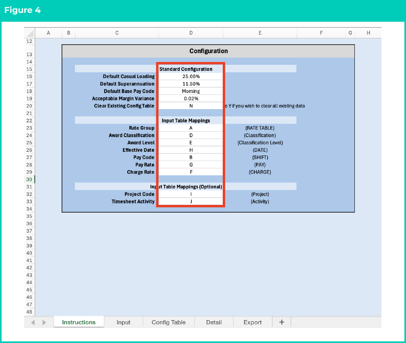This screenshot has height=343, width=406.
Task: Click Project Code mapping cell I
Action: (x=191, y=194)
